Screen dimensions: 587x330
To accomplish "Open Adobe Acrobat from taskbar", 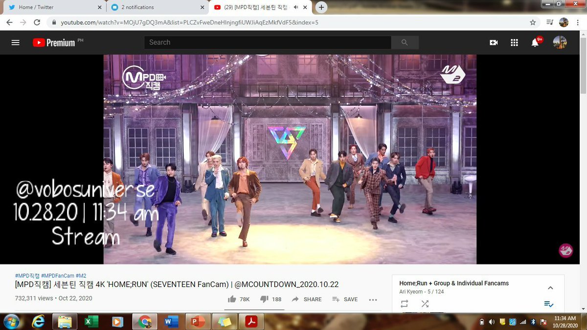I will 251,322.
